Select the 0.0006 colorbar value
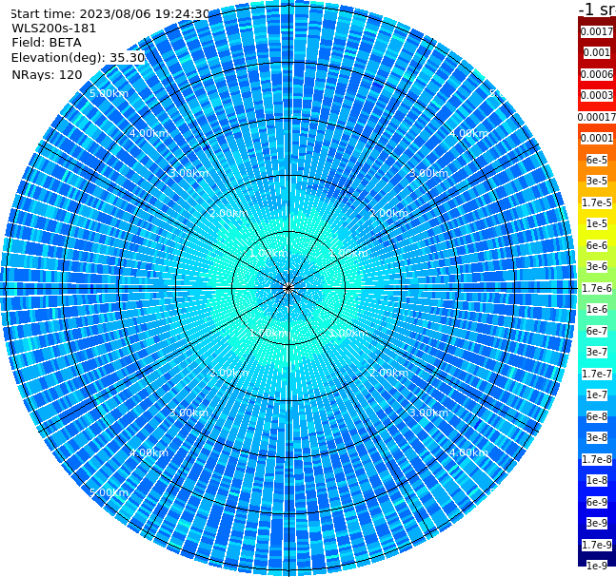This screenshot has height=577, width=616. coord(597,74)
